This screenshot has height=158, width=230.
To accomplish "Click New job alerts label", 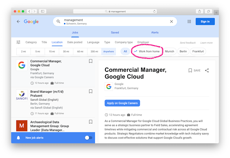I will [34, 138].
